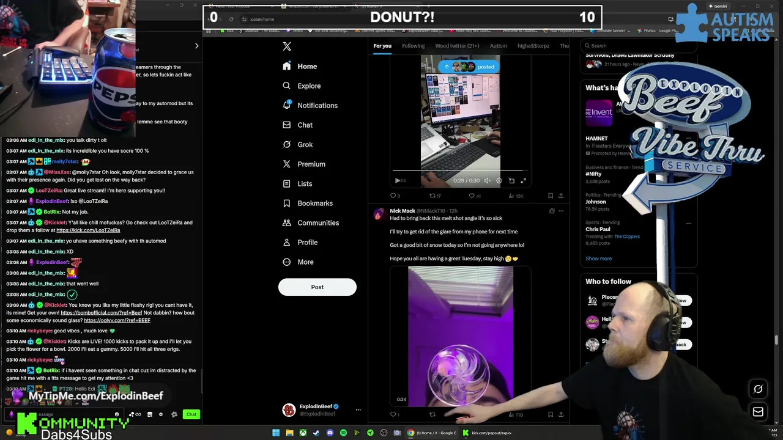Switch to the highaSSterpz tab

point(533,46)
